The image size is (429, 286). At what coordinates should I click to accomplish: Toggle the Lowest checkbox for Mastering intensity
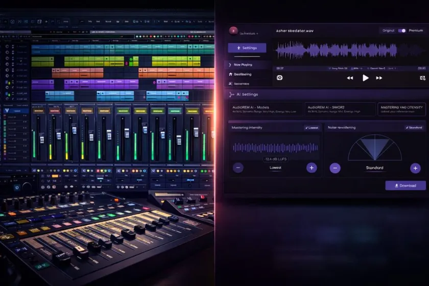pyautogui.click(x=312, y=128)
